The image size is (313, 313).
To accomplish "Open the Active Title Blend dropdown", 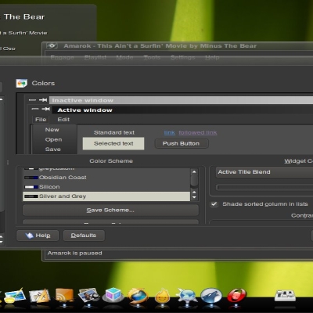I will click(x=264, y=172).
